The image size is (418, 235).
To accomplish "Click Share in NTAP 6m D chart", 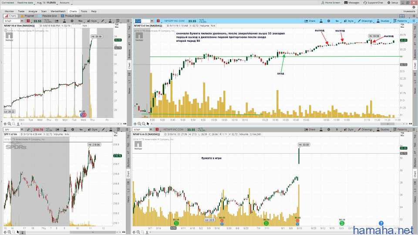I will click(x=310, y=130).
